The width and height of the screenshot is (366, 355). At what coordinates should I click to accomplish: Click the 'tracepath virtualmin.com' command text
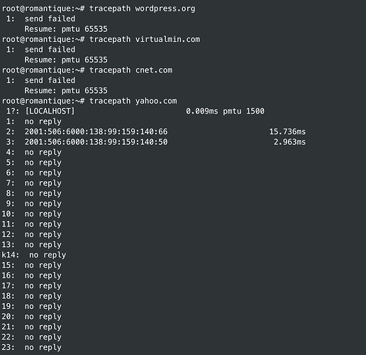pyautogui.click(x=145, y=39)
